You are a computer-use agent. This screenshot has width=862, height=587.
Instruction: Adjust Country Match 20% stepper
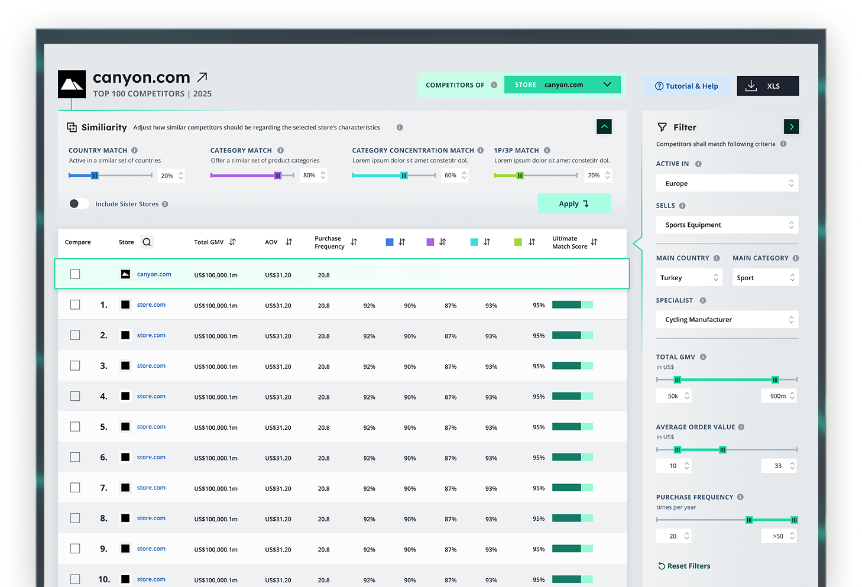tap(181, 176)
